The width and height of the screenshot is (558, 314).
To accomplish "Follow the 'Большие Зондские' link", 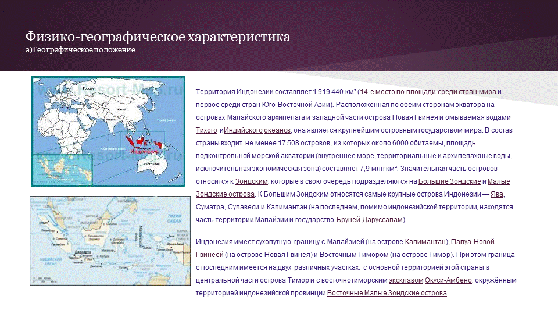I will [449, 181].
